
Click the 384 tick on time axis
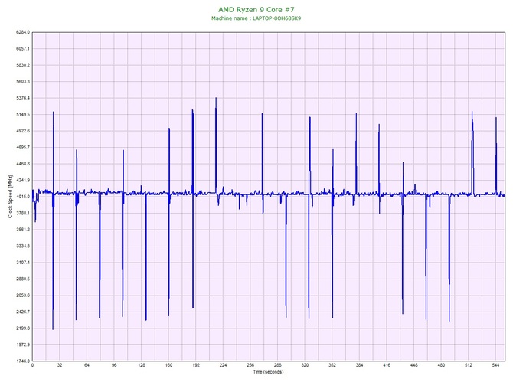359,365
